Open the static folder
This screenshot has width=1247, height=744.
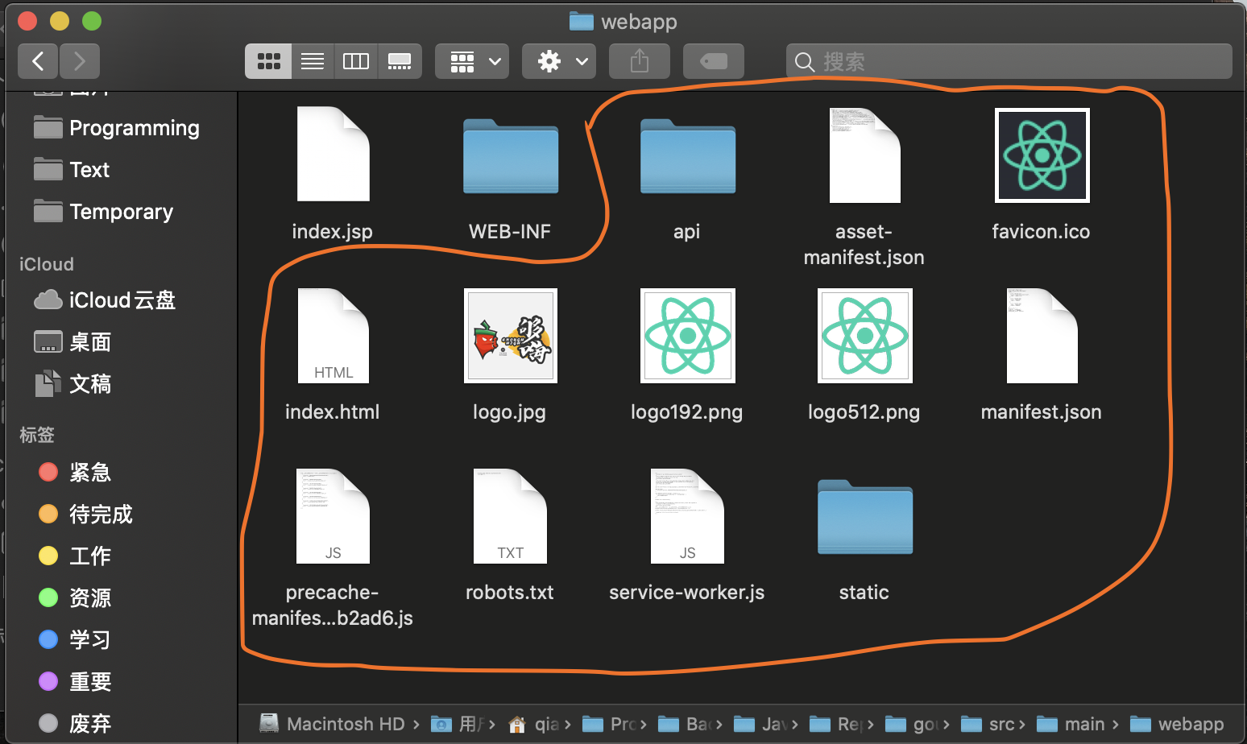click(x=864, y=518)
